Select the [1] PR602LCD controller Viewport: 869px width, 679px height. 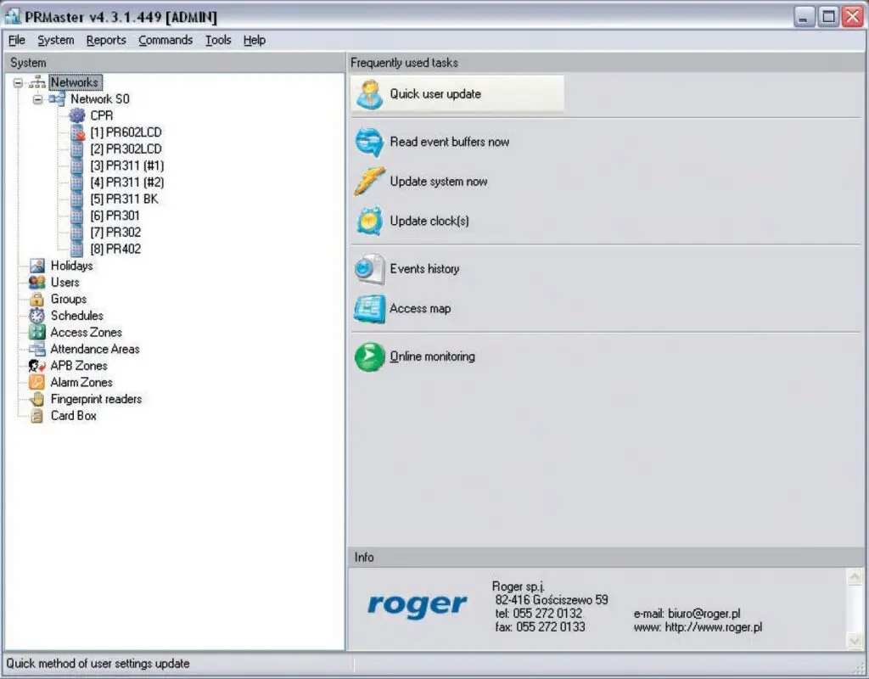point(126,132)
